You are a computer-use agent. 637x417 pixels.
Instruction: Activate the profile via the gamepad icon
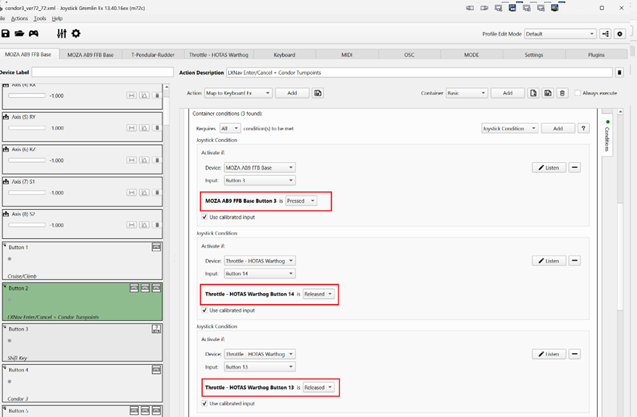coord(33,34)
